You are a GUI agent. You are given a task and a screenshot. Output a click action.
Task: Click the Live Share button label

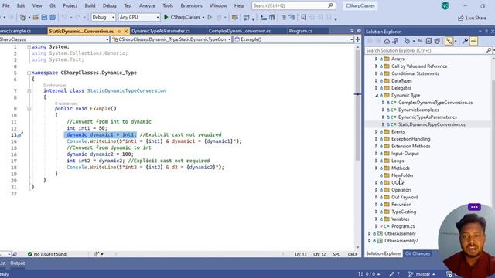pyautogui.click(x=476, y=18)
